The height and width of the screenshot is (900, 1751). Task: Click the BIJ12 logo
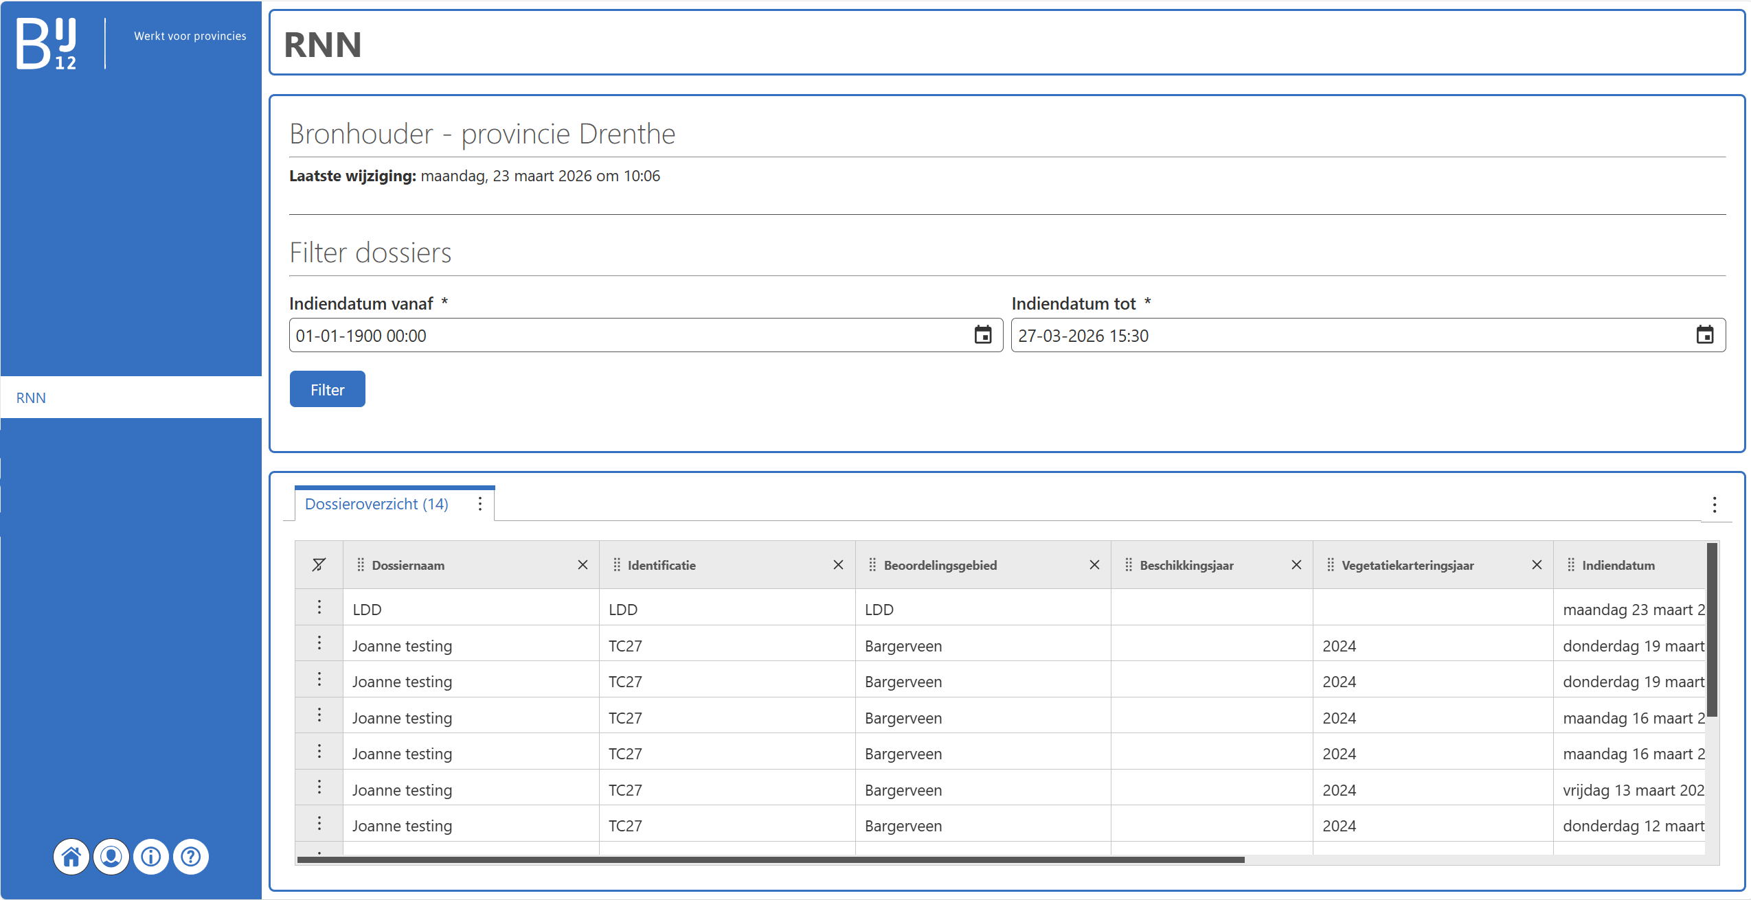[47, 43]
